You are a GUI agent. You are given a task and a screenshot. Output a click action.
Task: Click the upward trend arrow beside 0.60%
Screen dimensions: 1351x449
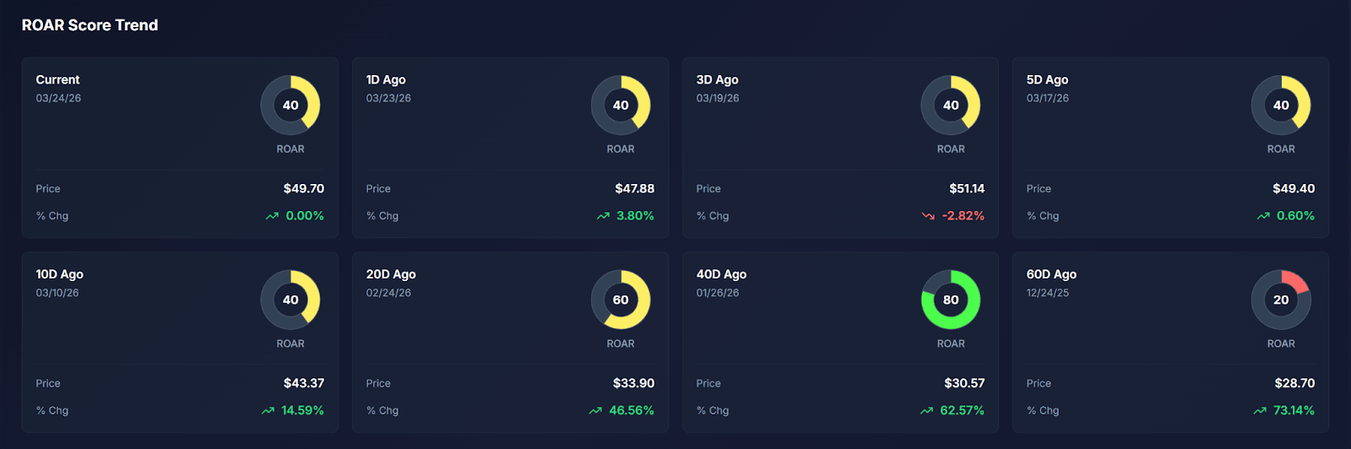point(1263,216)
